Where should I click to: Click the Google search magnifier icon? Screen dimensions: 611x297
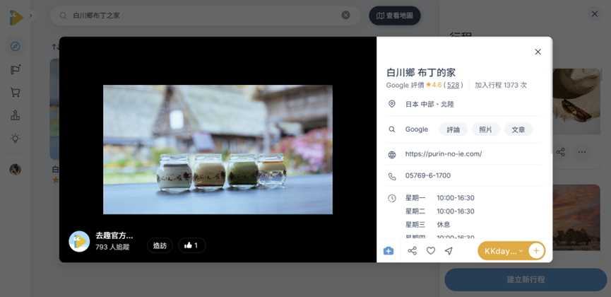tap(392, 129)
